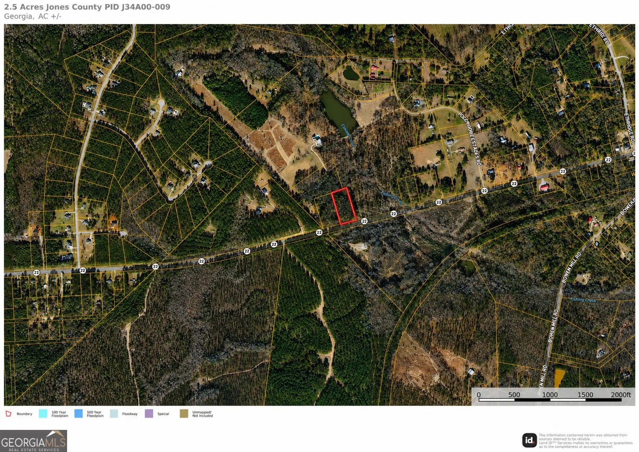Click the large green pond north of the parcel
Viewport: 639px width, 452px height.
[339, 110]
